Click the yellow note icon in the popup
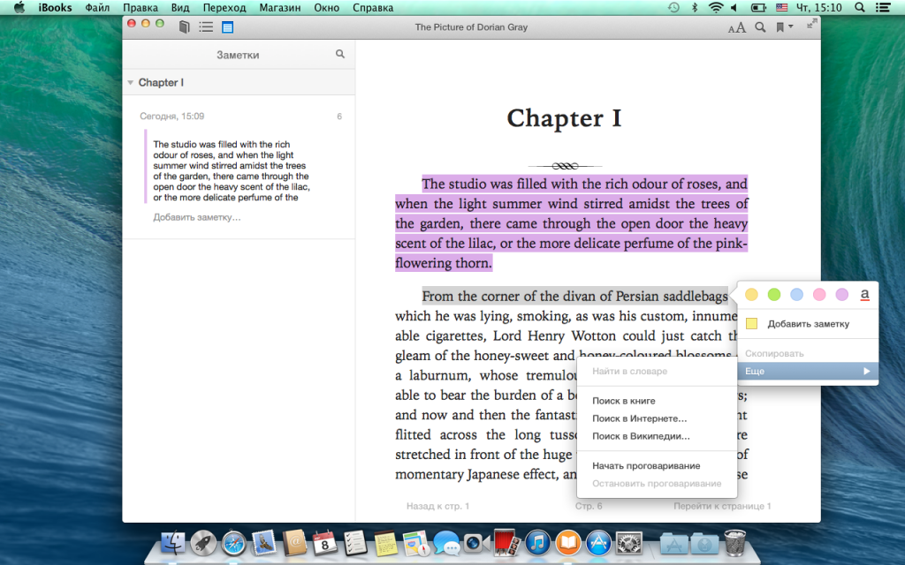The width and height of the screenshot is (905, 565). pyautogui.click(x=751, y=323)
